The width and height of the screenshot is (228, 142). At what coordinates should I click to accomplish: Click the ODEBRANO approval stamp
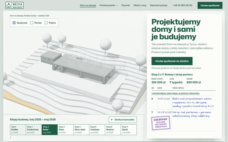tap(161, 123)
